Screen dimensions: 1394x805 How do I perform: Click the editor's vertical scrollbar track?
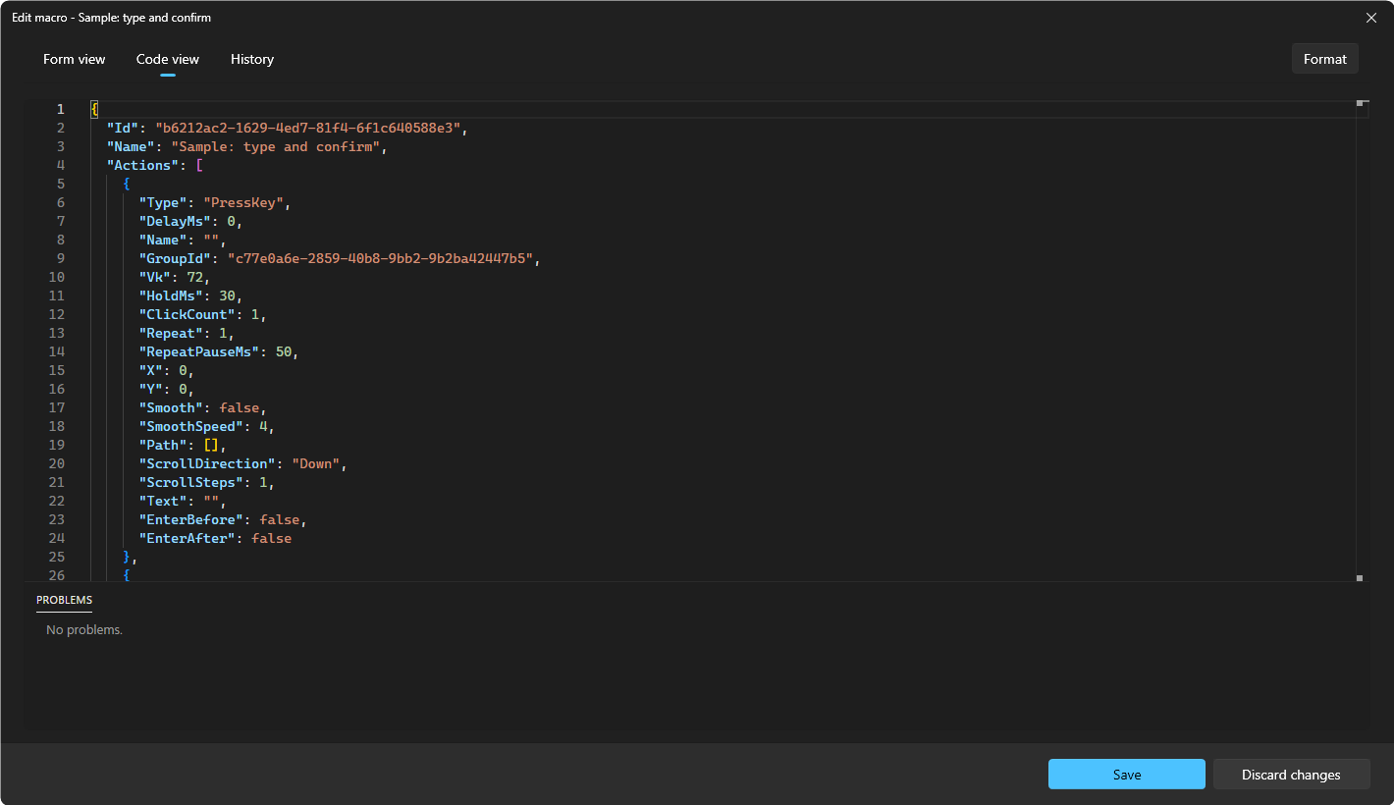click(1361, 340)
